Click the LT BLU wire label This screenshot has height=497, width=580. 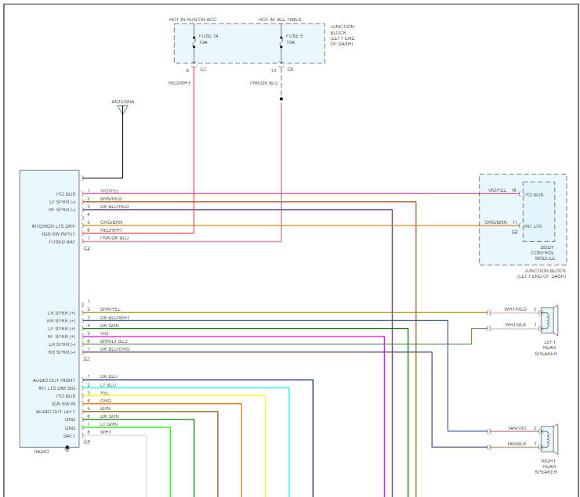coord(108,385)
